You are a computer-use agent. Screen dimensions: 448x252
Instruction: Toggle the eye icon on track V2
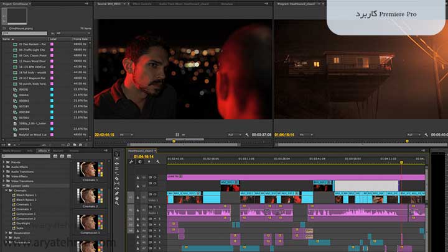pyautogui.click(x=155, y=183)
